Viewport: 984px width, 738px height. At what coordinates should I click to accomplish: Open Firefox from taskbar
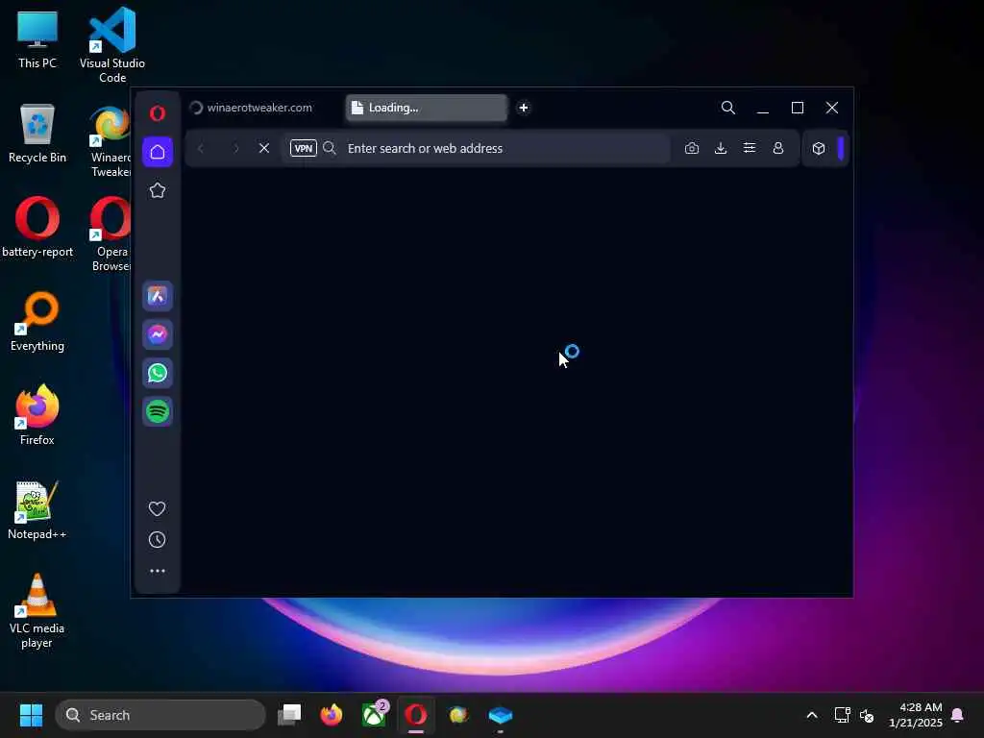coord(332,715)
